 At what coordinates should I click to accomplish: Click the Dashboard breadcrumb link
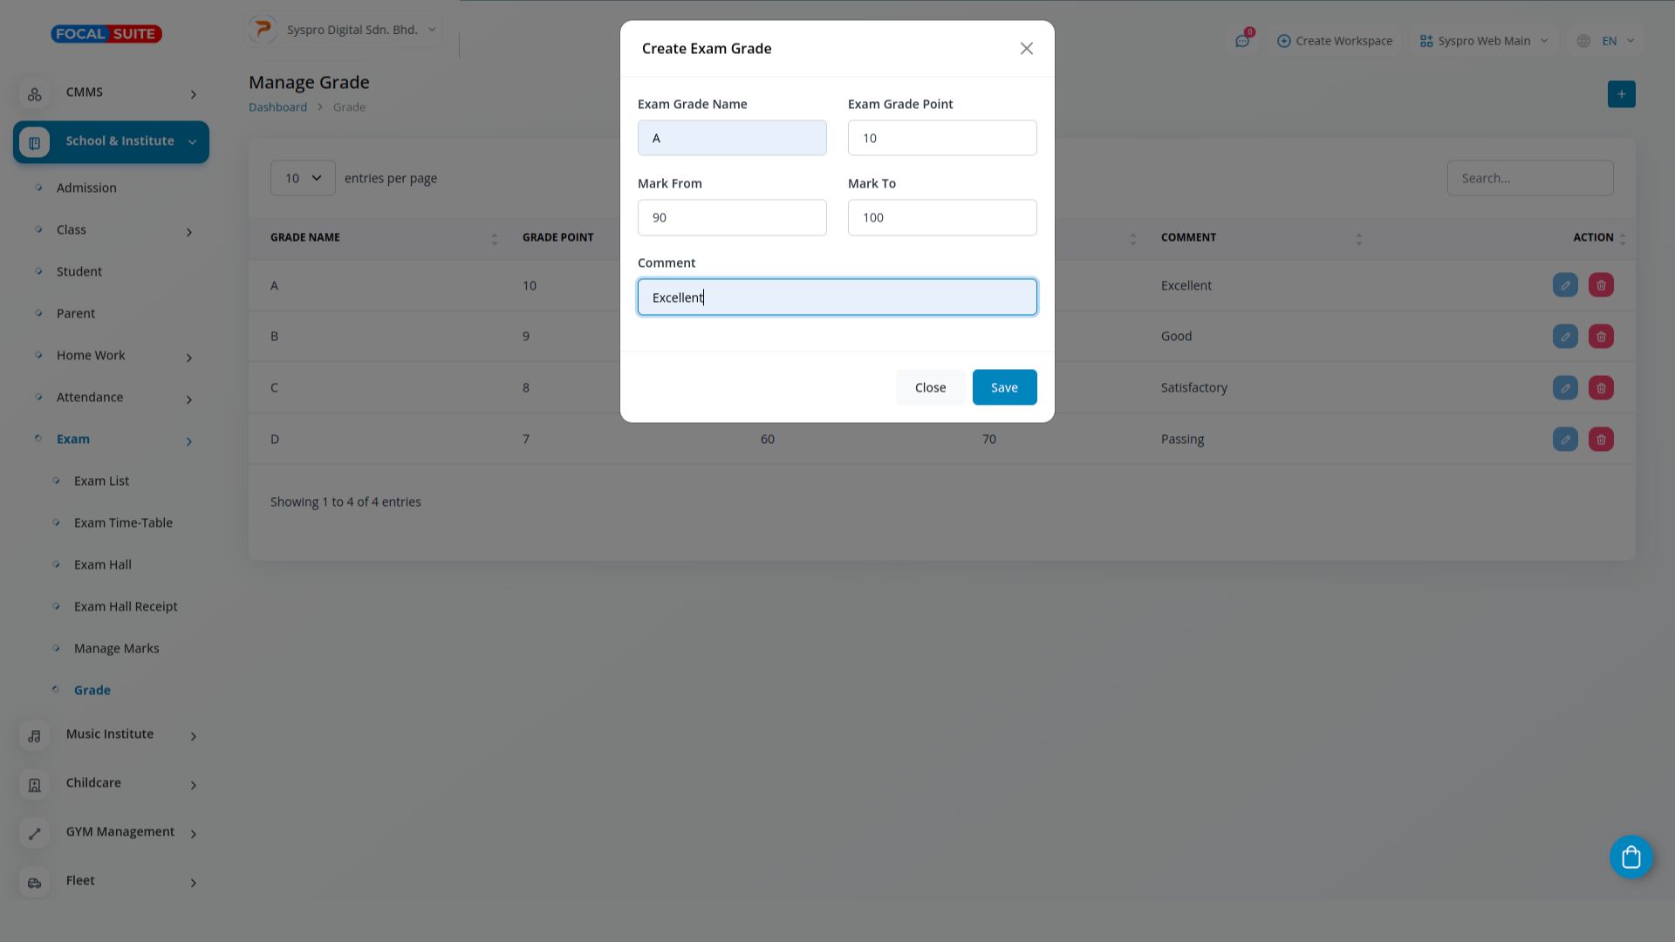277,107
